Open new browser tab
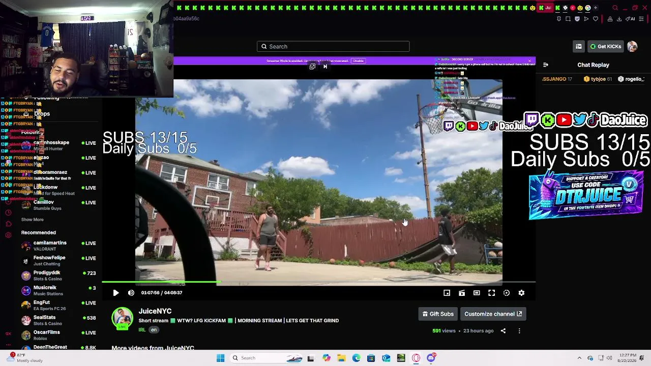Image resolution: width=651 pixels, height=366 pixels. point(596,8)
